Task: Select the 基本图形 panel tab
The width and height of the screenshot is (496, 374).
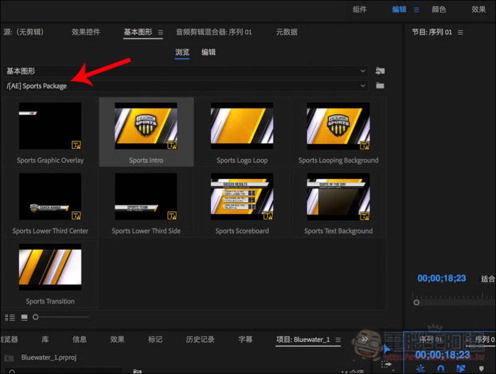Action: click(138, 32)
